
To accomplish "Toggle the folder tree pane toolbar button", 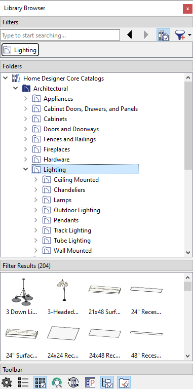I will click(x=107, y=382).
